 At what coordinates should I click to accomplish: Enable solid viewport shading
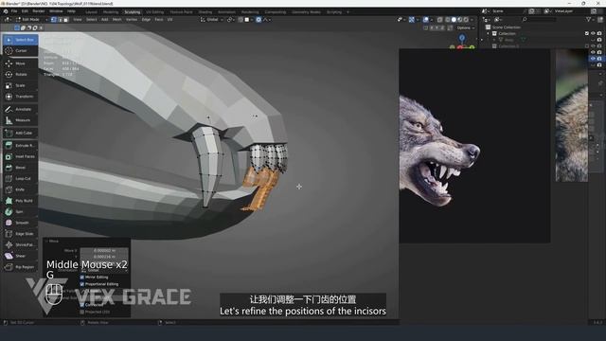[x=454, y=19]
